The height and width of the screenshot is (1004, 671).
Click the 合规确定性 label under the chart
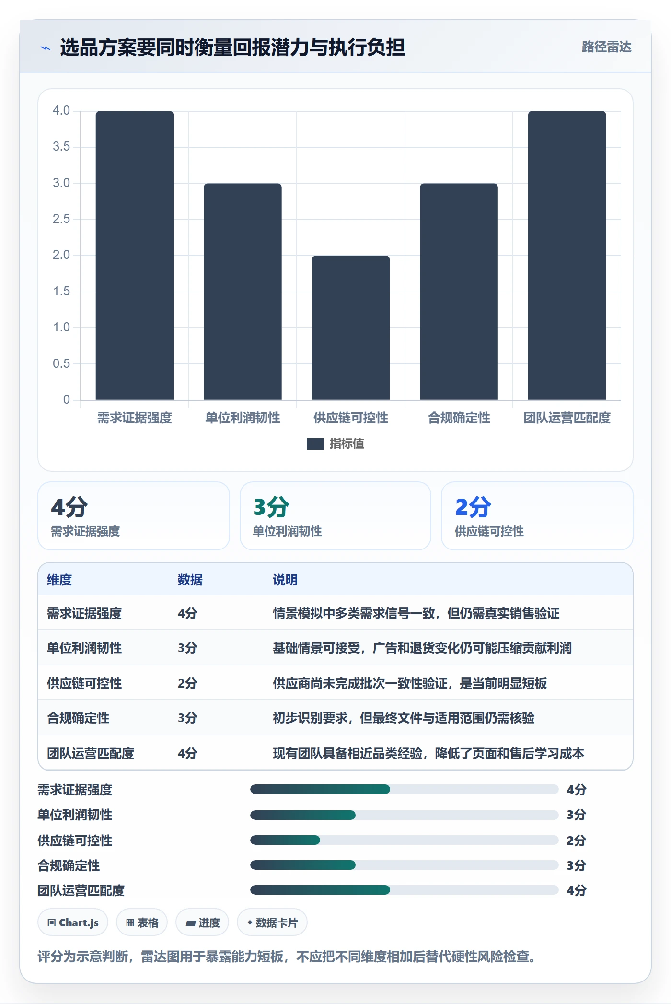[459, 418]
